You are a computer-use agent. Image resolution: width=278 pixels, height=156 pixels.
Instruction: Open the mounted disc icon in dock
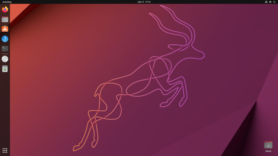(5, 59)
